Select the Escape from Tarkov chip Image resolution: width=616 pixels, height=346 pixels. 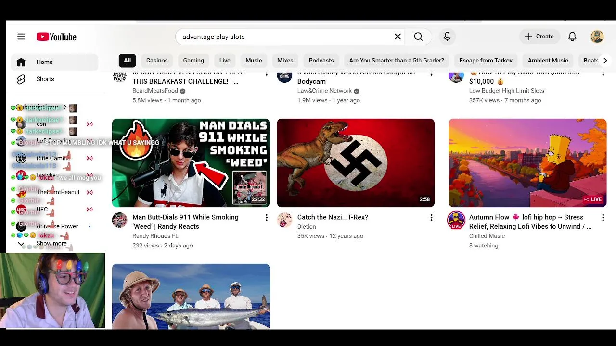coord(486,61)
